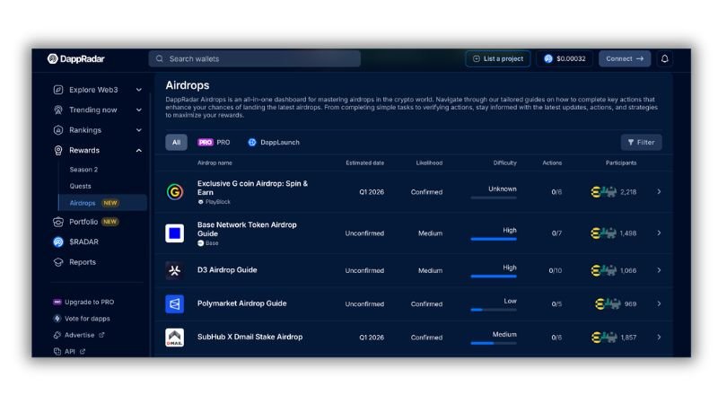Screen dimensions: 718x404
Task: Open Quests under Rewards
Action: pyautogui.click(x=80, y=186)
